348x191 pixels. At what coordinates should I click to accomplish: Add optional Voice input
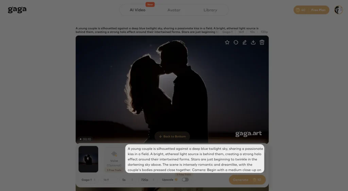(114, 159)
